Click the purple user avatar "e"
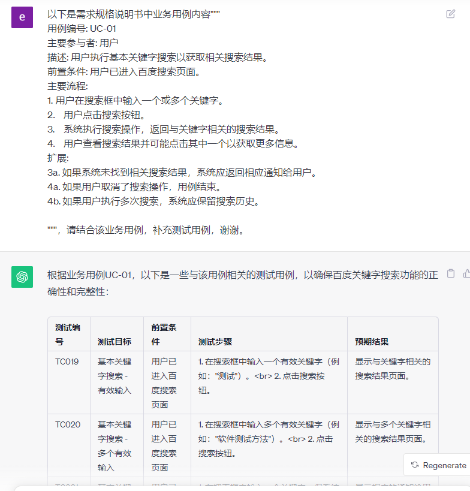 (22, 17)
